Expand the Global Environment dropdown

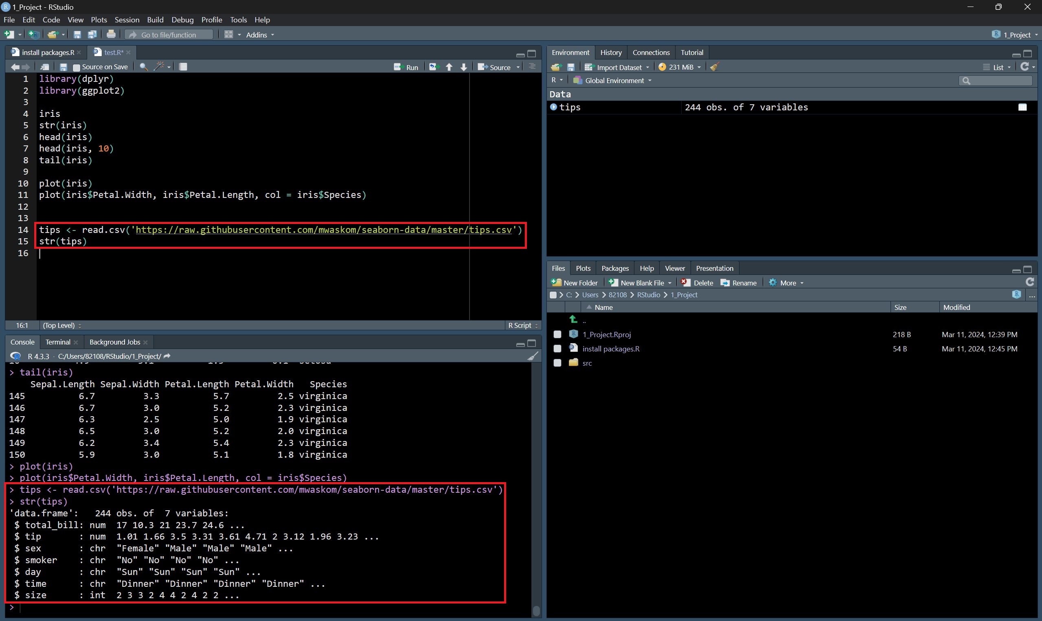click(x=614, y=80)
